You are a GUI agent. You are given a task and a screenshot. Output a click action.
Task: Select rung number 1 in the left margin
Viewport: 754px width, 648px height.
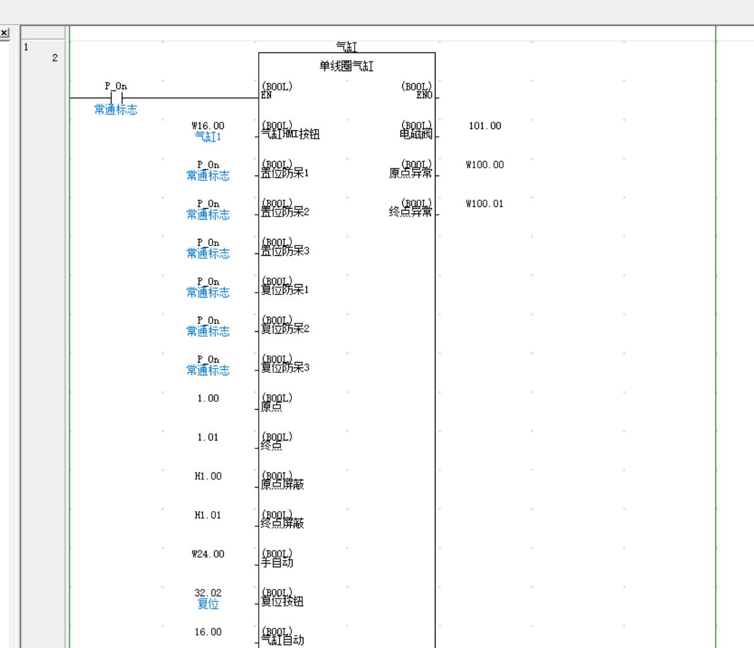tap(27, 47)
